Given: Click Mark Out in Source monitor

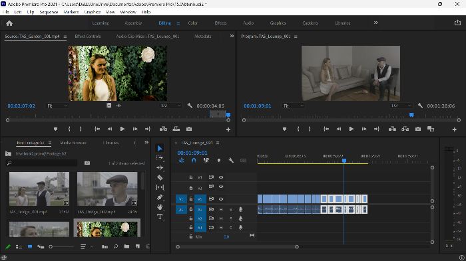Looking at the screenshot, I should point(81,129).
